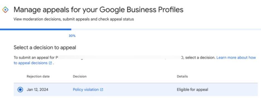Click the Google Business Profile diamond logo

pos(5,10)
